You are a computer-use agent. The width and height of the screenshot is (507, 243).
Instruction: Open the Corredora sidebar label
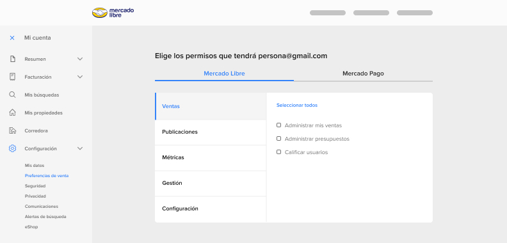coord(36,131)
